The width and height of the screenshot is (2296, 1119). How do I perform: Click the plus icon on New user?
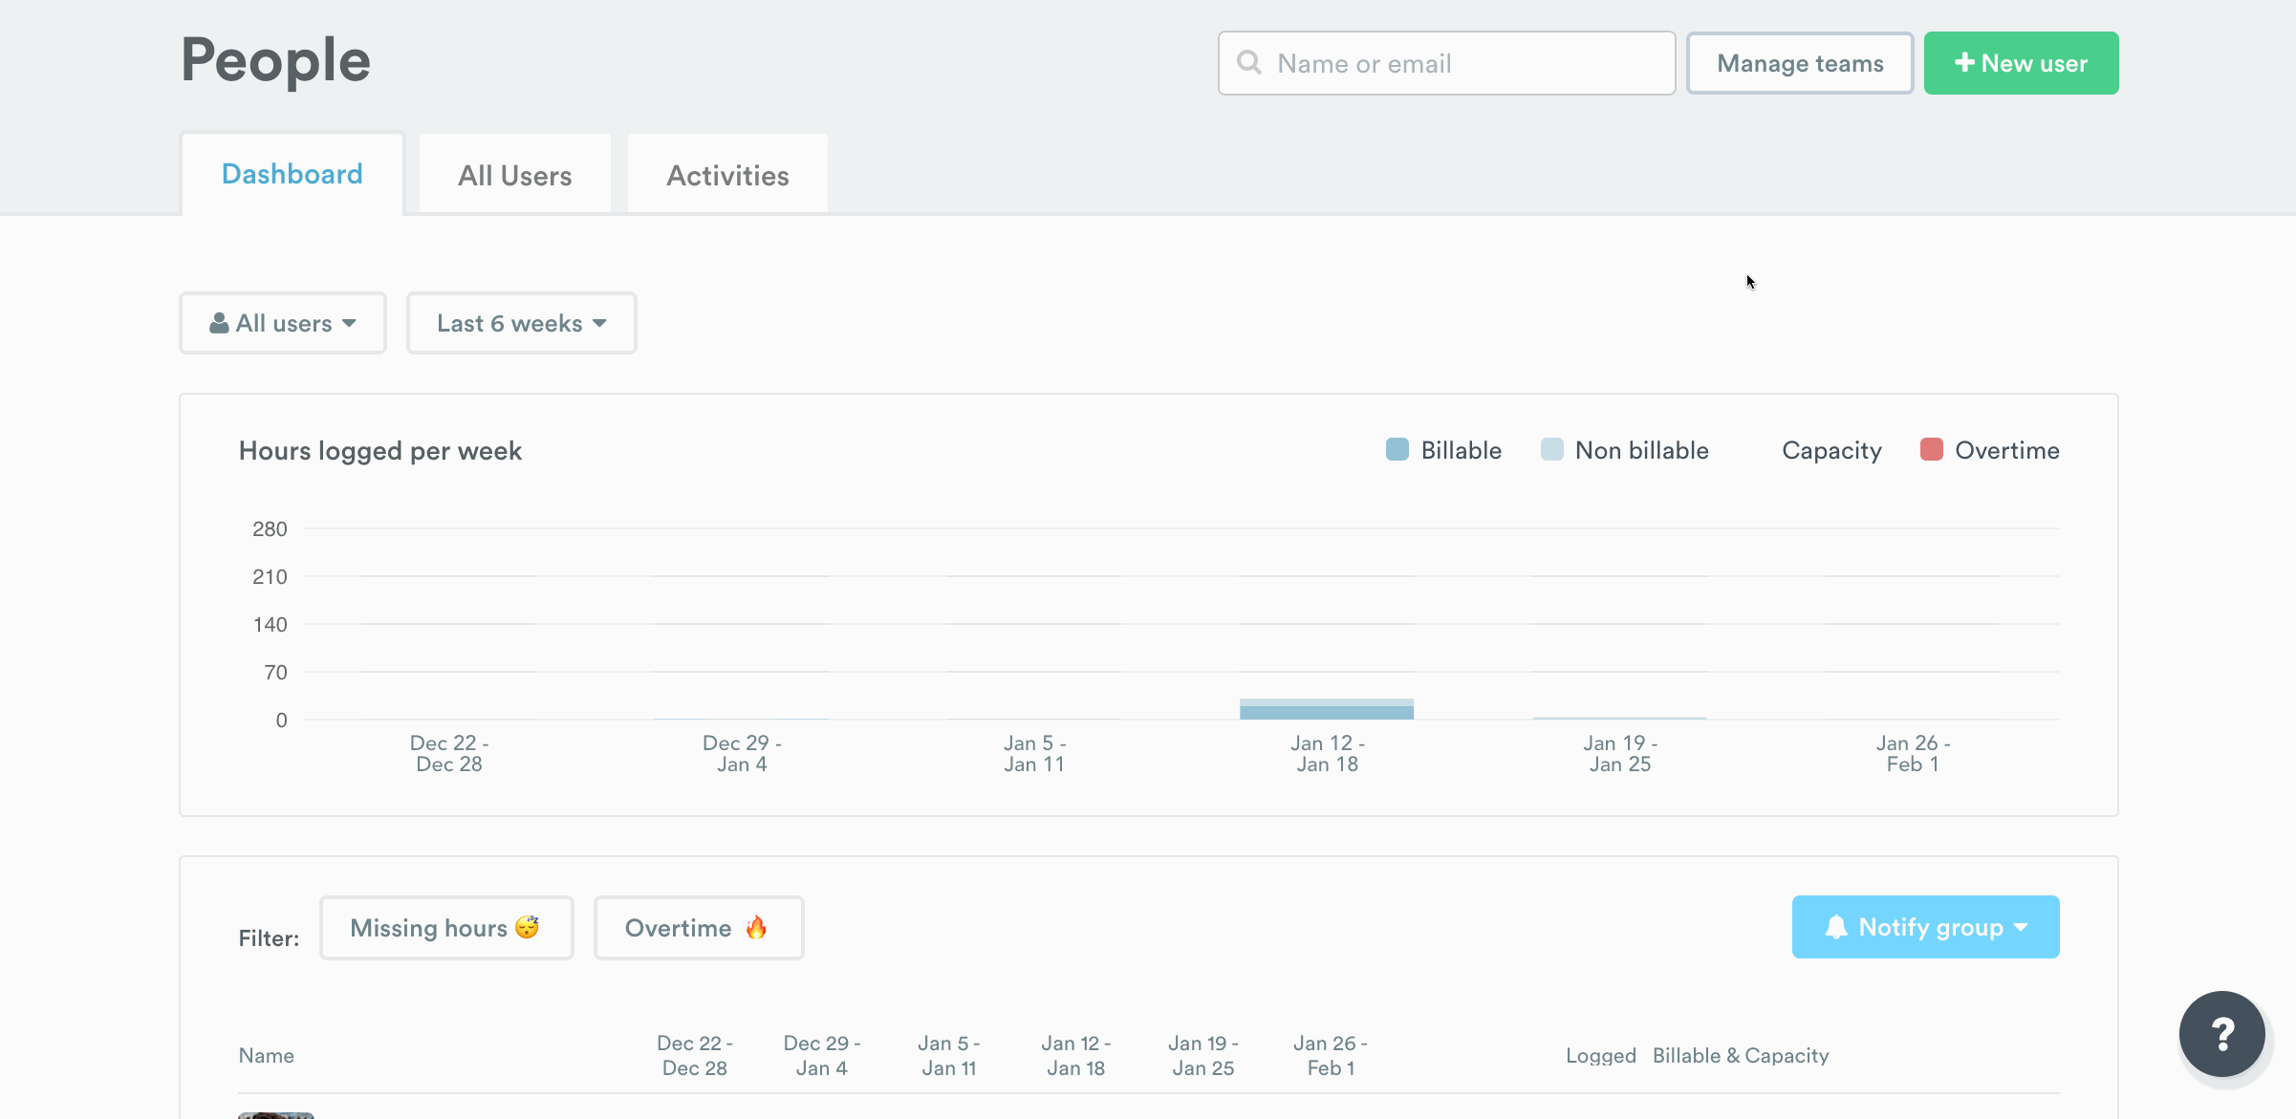tap(1964, 63)
